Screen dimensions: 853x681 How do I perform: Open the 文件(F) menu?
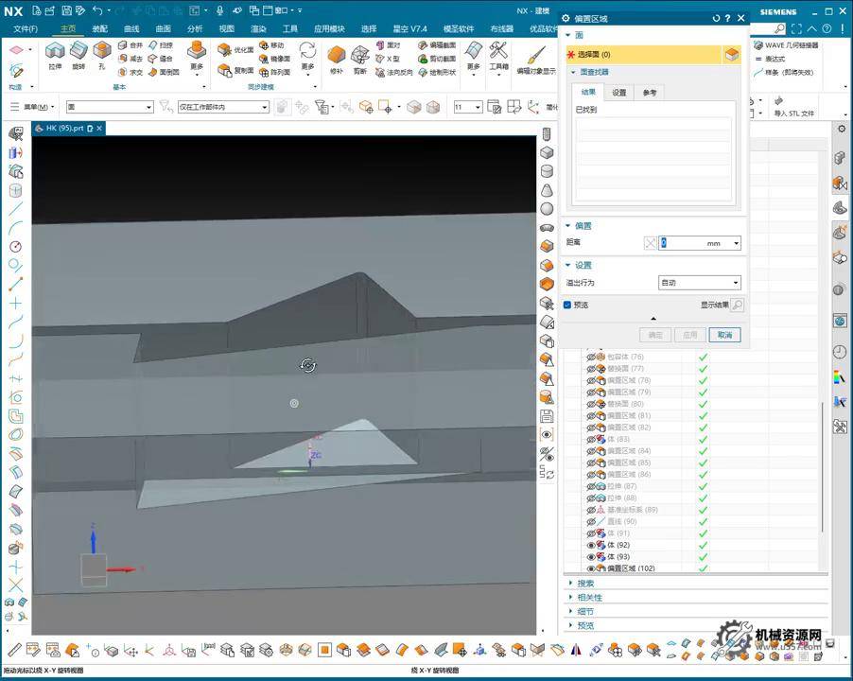[x=26, y=28]
